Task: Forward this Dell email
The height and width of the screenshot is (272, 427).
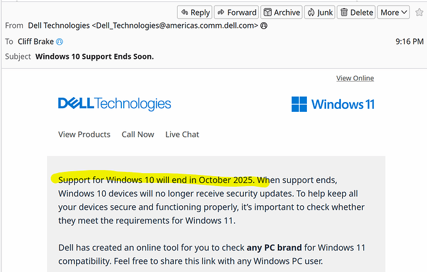Action: click(x=236, y=12)
